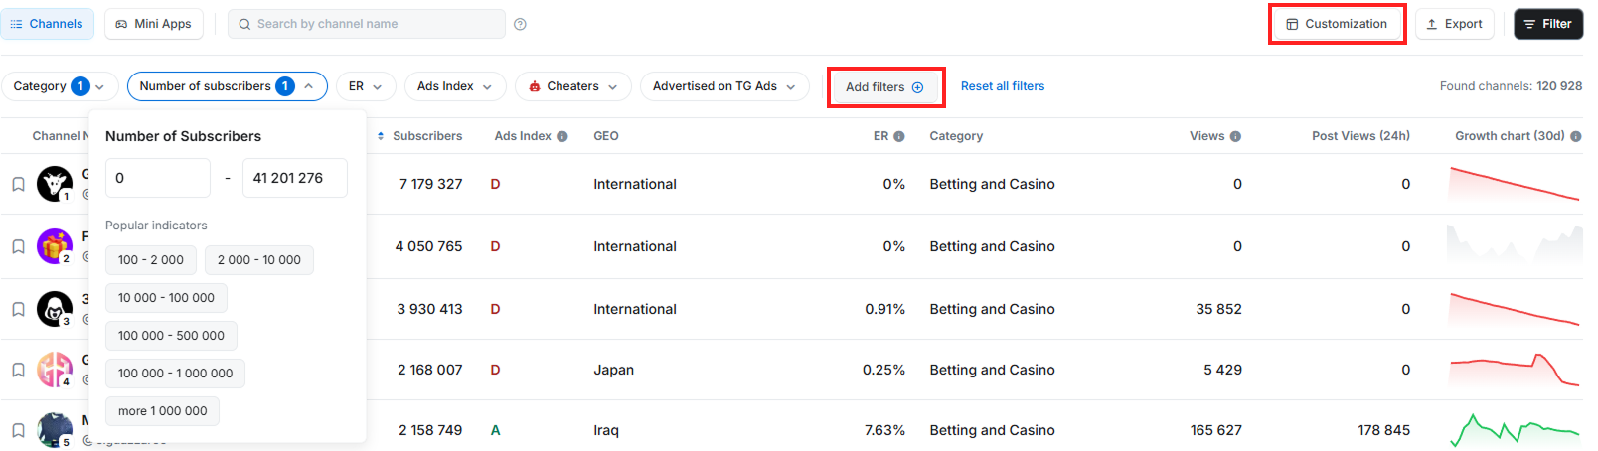The height and width of the screenshot is (451, 1598).
Task: Bookmark the third channel row
Action: (18, 309)
